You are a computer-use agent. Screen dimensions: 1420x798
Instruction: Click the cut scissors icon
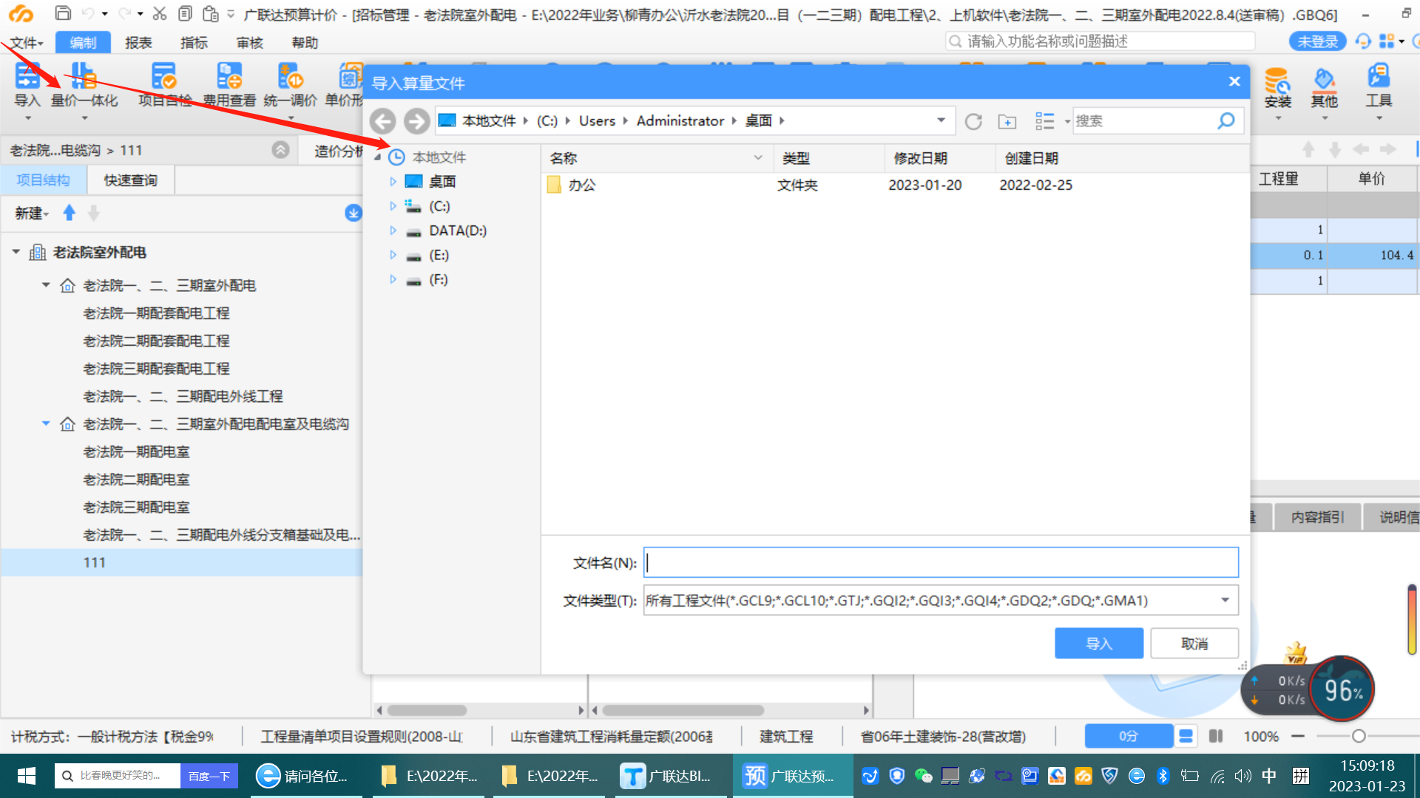click(x=159, y=13)
